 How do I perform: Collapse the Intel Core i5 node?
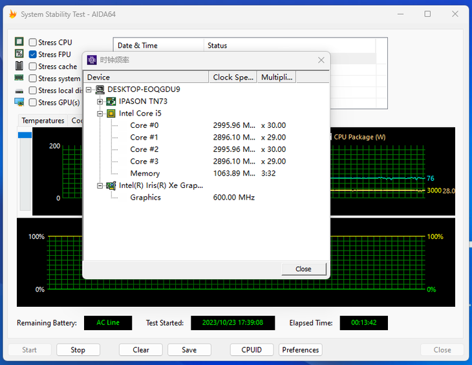100,114
